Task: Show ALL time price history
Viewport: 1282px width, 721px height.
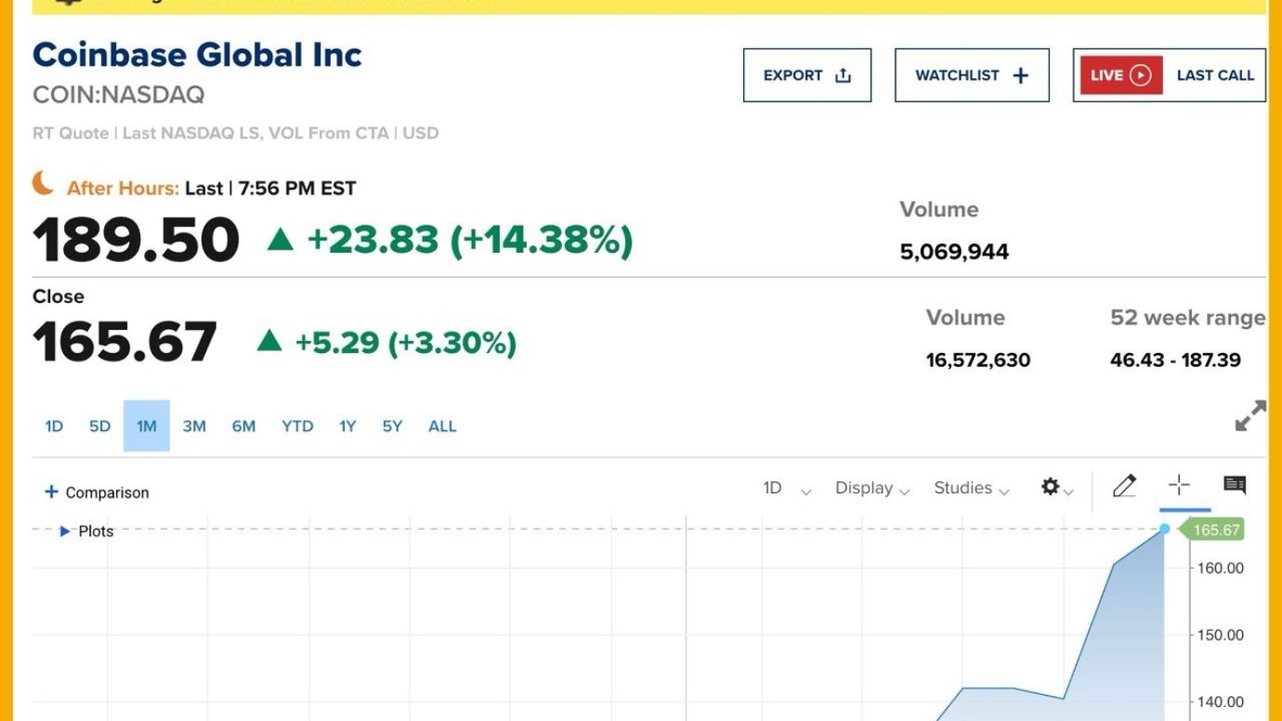Action: 442,426
